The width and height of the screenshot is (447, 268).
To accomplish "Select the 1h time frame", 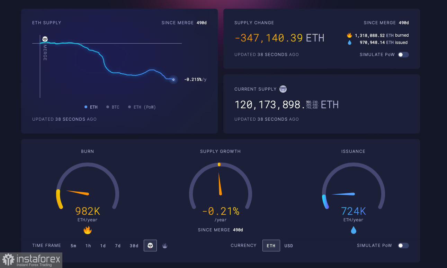I will pos(88,246).
